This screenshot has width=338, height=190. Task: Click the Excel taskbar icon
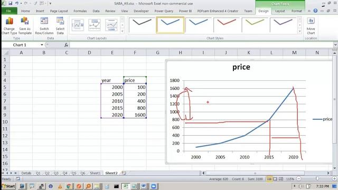point(126,186)
